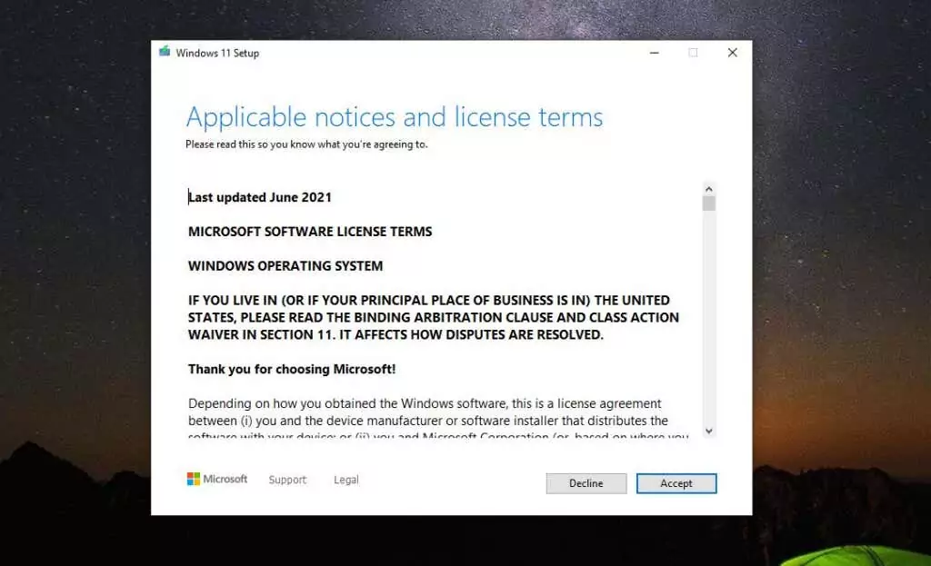
Task: Close the Windows 11 Setup window
Action: tap(732, 53)
